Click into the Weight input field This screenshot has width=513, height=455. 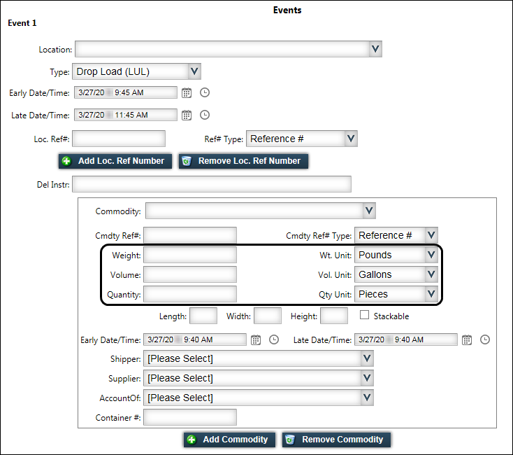click(x=190, y=255)
